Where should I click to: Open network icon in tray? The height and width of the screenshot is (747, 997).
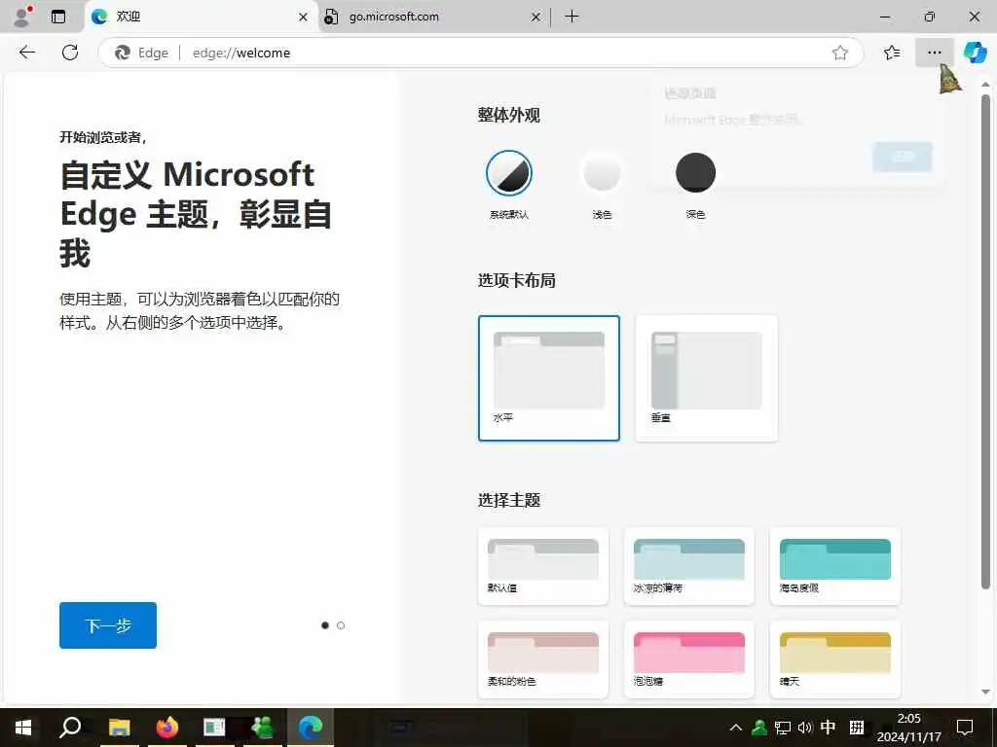point(782,728)
